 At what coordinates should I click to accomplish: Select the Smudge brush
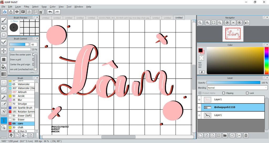coord(22,104)
